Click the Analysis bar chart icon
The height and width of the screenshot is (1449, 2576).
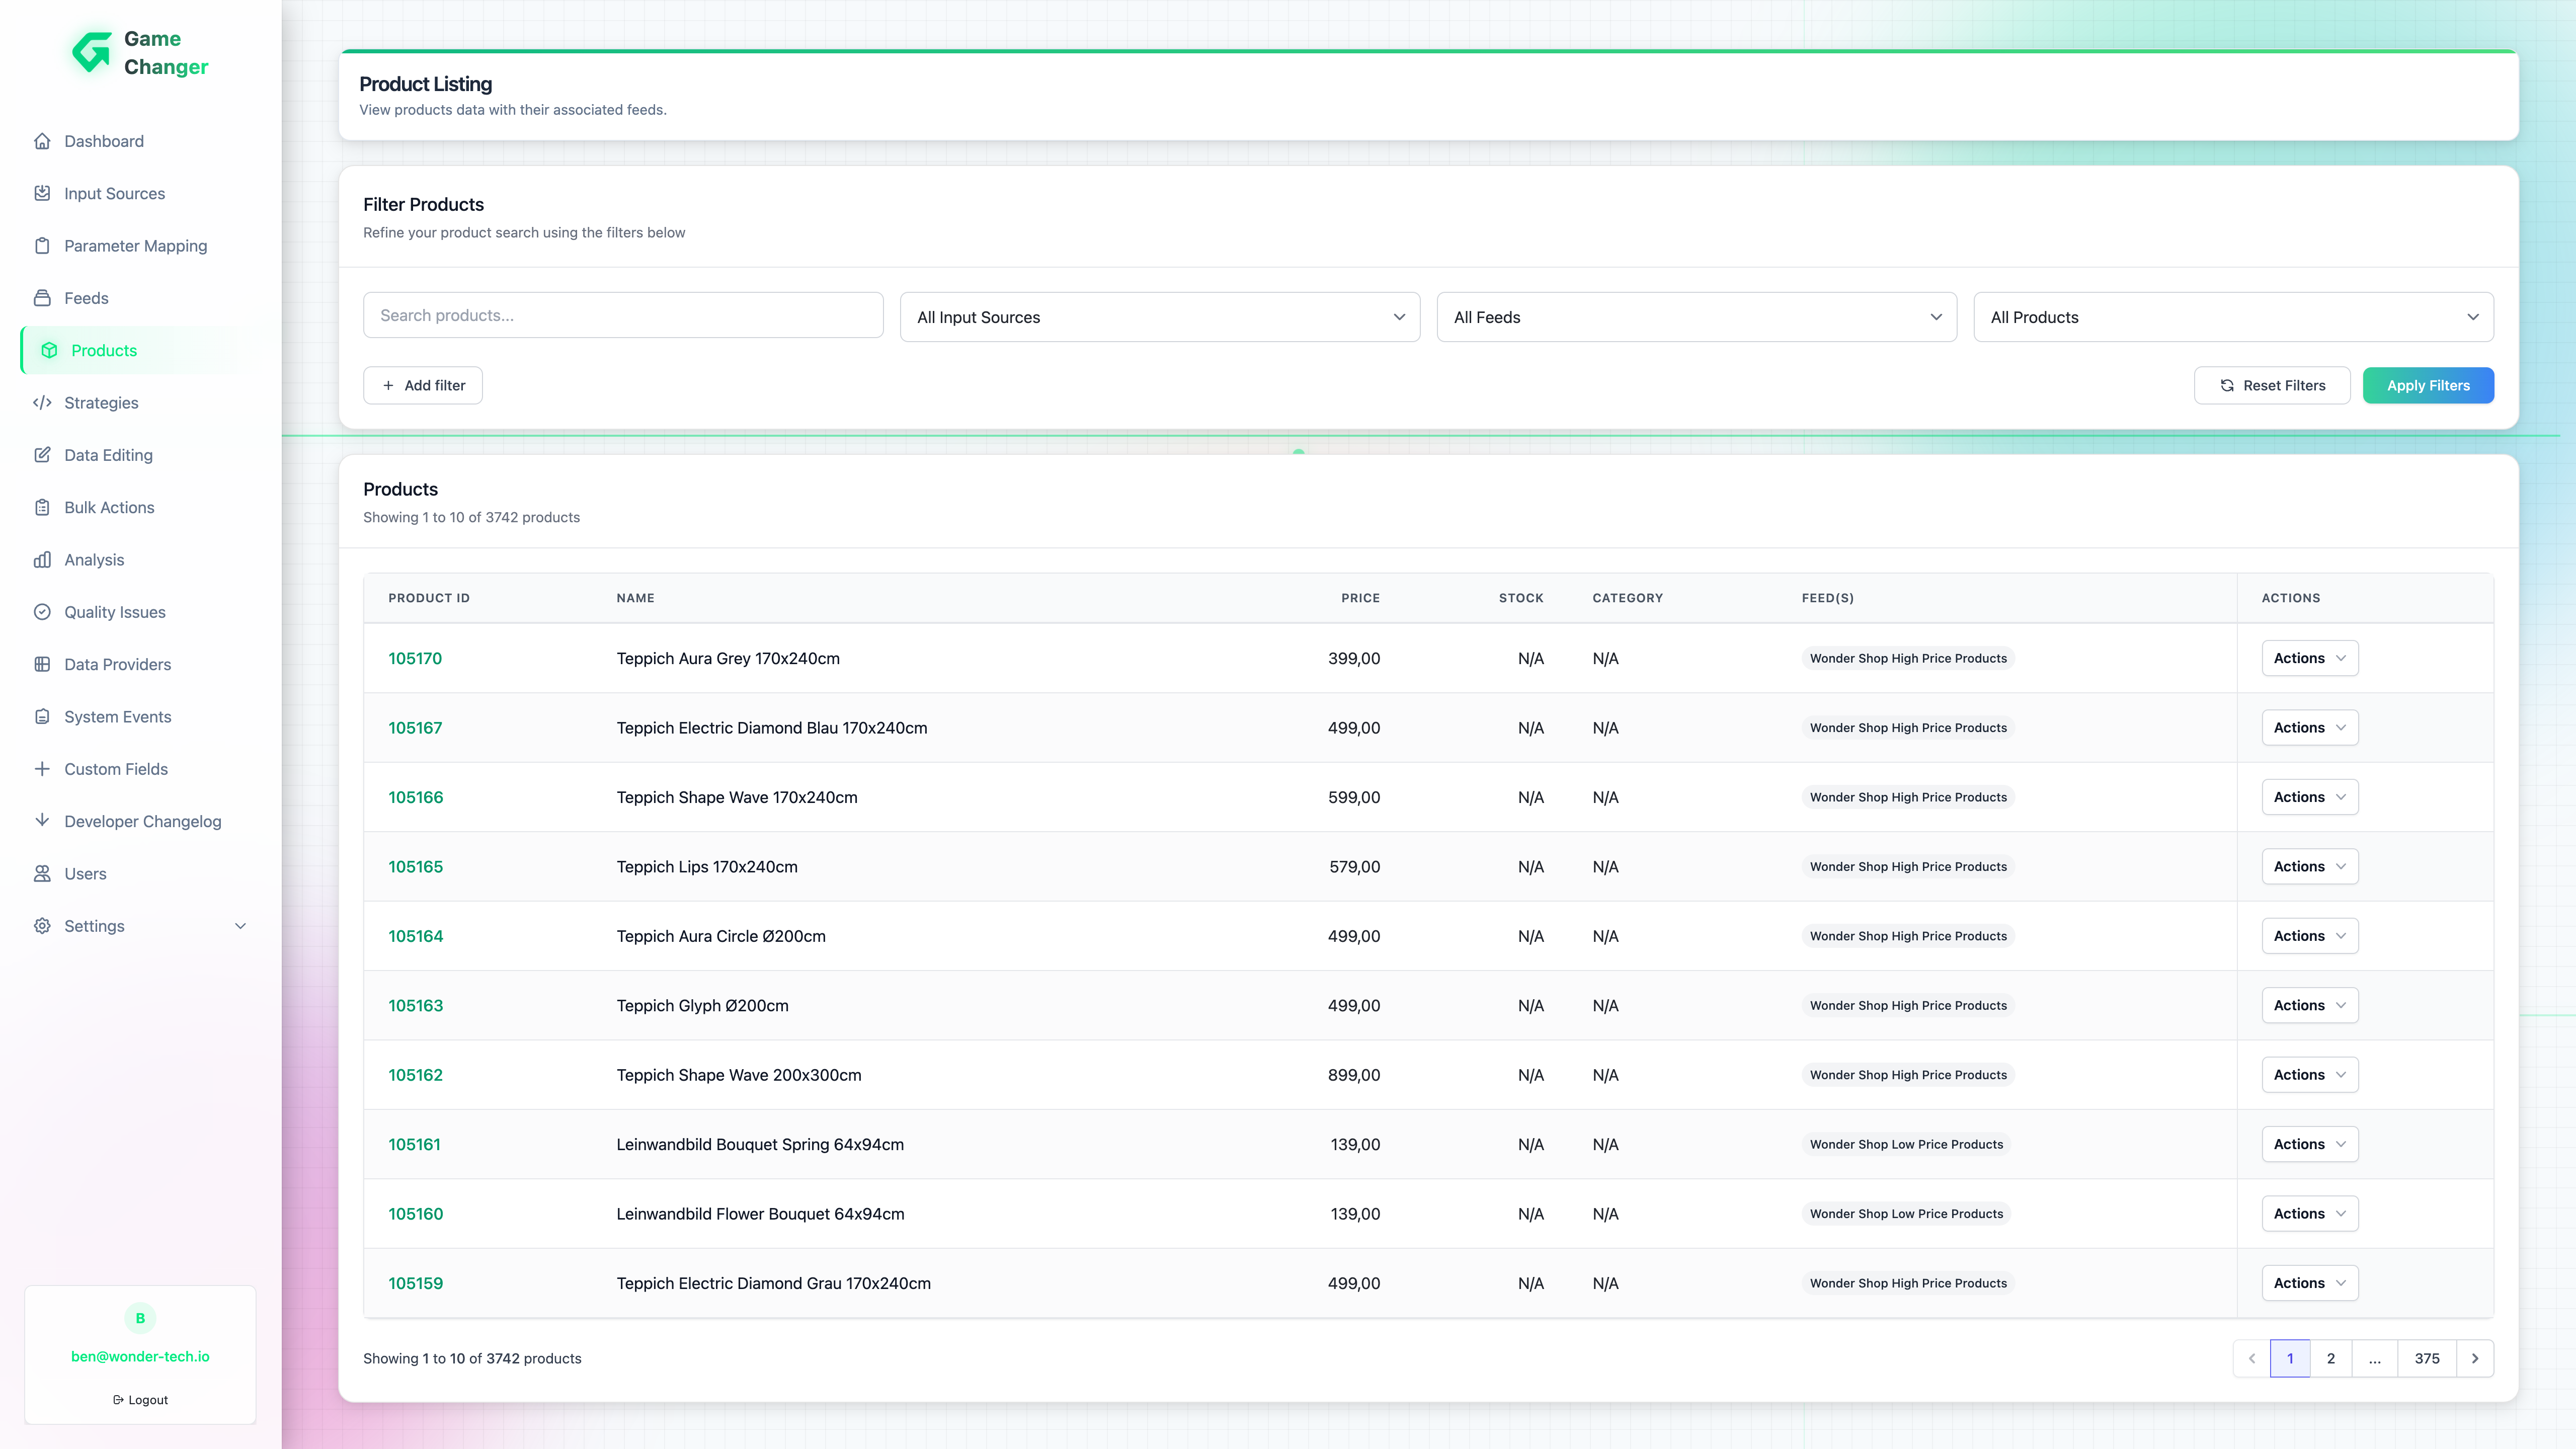tap(42, 560)
